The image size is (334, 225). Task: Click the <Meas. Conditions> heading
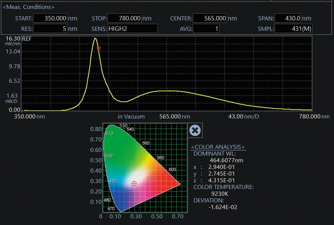point(29,7)
